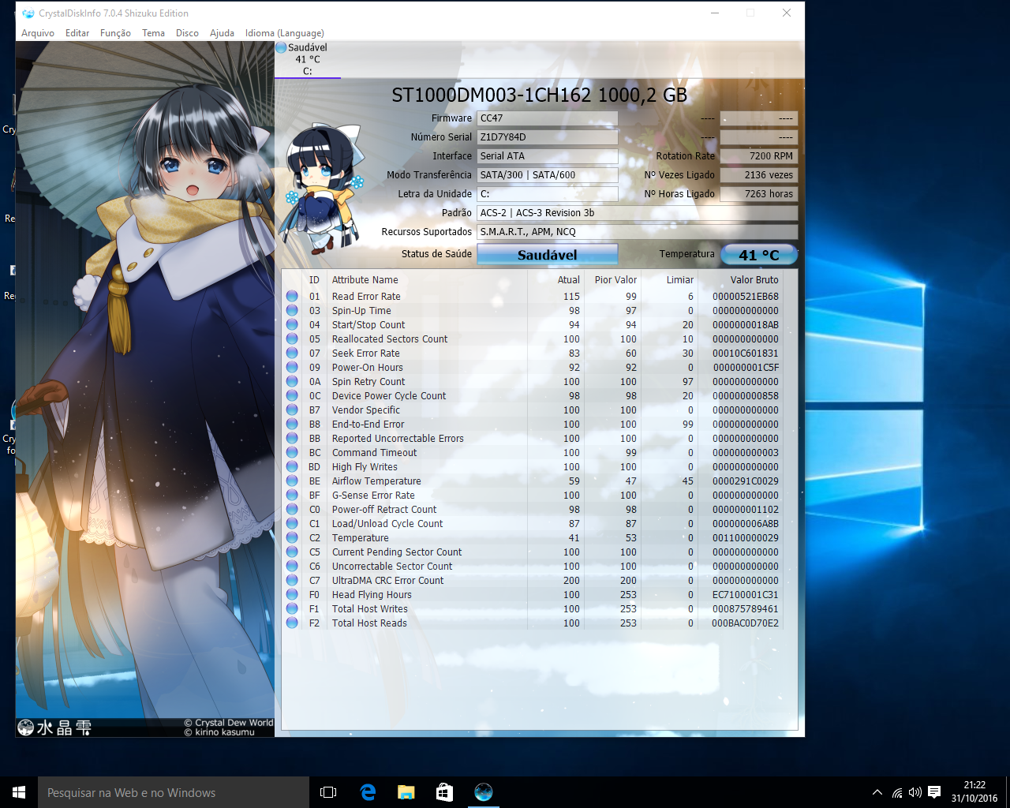Click the Saudável health status button
Image resolution: width=1010 pixels, height=808 pixels.
click(x=547, y=254)
